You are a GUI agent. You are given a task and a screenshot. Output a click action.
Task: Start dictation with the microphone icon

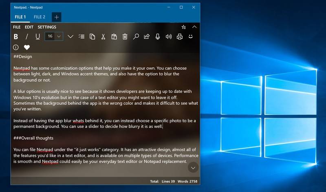[x=158, y=37]
